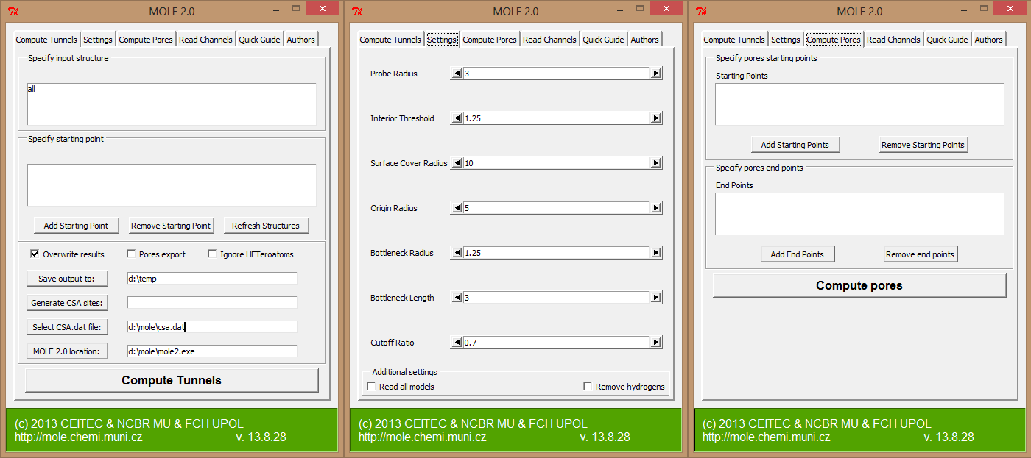Click the Save output path field showing d:\temp

[x=211, y=279]
